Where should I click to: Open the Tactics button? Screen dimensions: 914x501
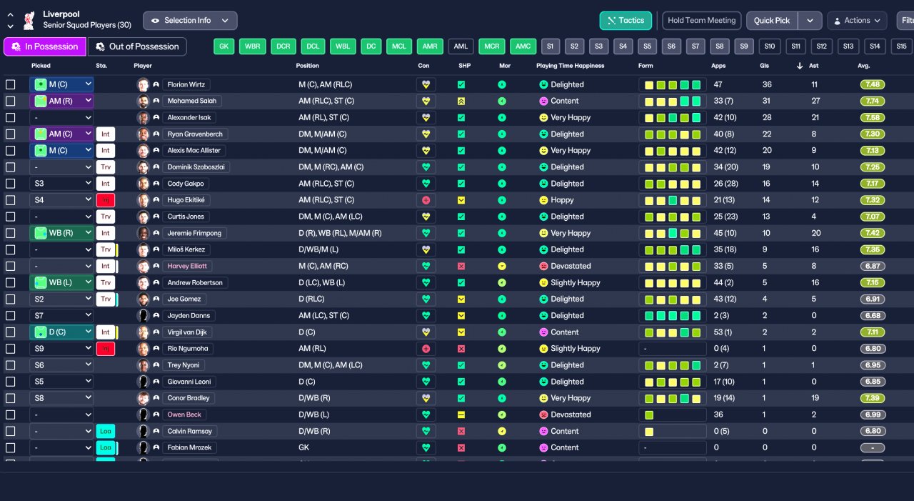(x=626, y=21)
